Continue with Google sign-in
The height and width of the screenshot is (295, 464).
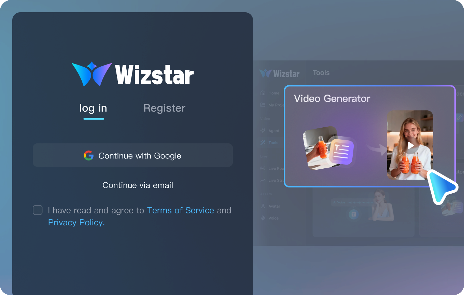pos(133,155)
